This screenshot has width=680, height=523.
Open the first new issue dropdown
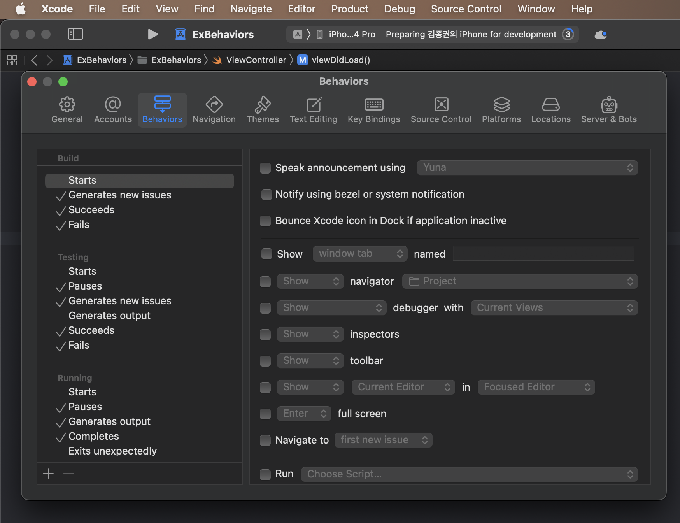(x=383, y=440)
